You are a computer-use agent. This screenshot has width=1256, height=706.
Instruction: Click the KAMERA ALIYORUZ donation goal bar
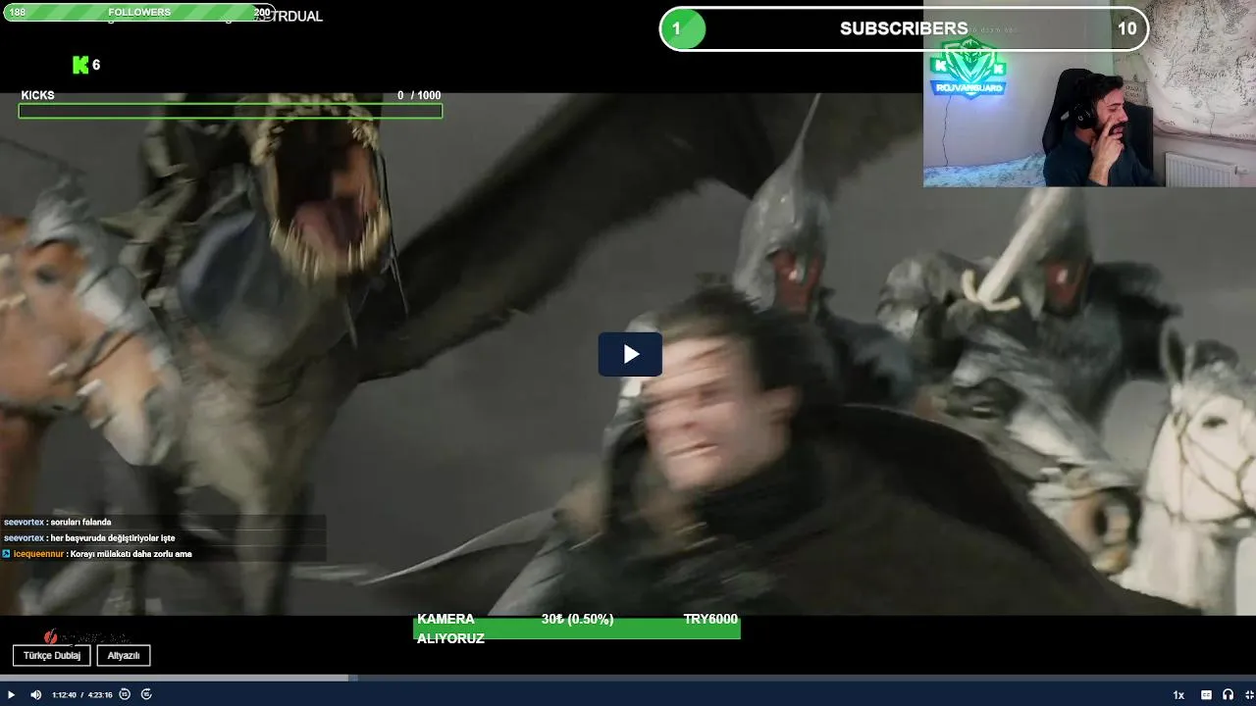577,628
